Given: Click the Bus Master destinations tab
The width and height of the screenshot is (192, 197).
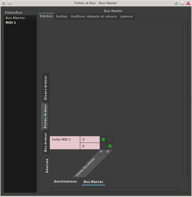Looking at the screenshot, I should tap(93, 181).
